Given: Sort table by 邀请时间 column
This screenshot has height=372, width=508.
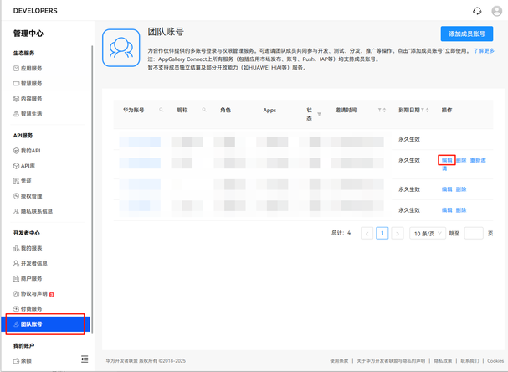Looking at the screenshot, I should (382, 110).
